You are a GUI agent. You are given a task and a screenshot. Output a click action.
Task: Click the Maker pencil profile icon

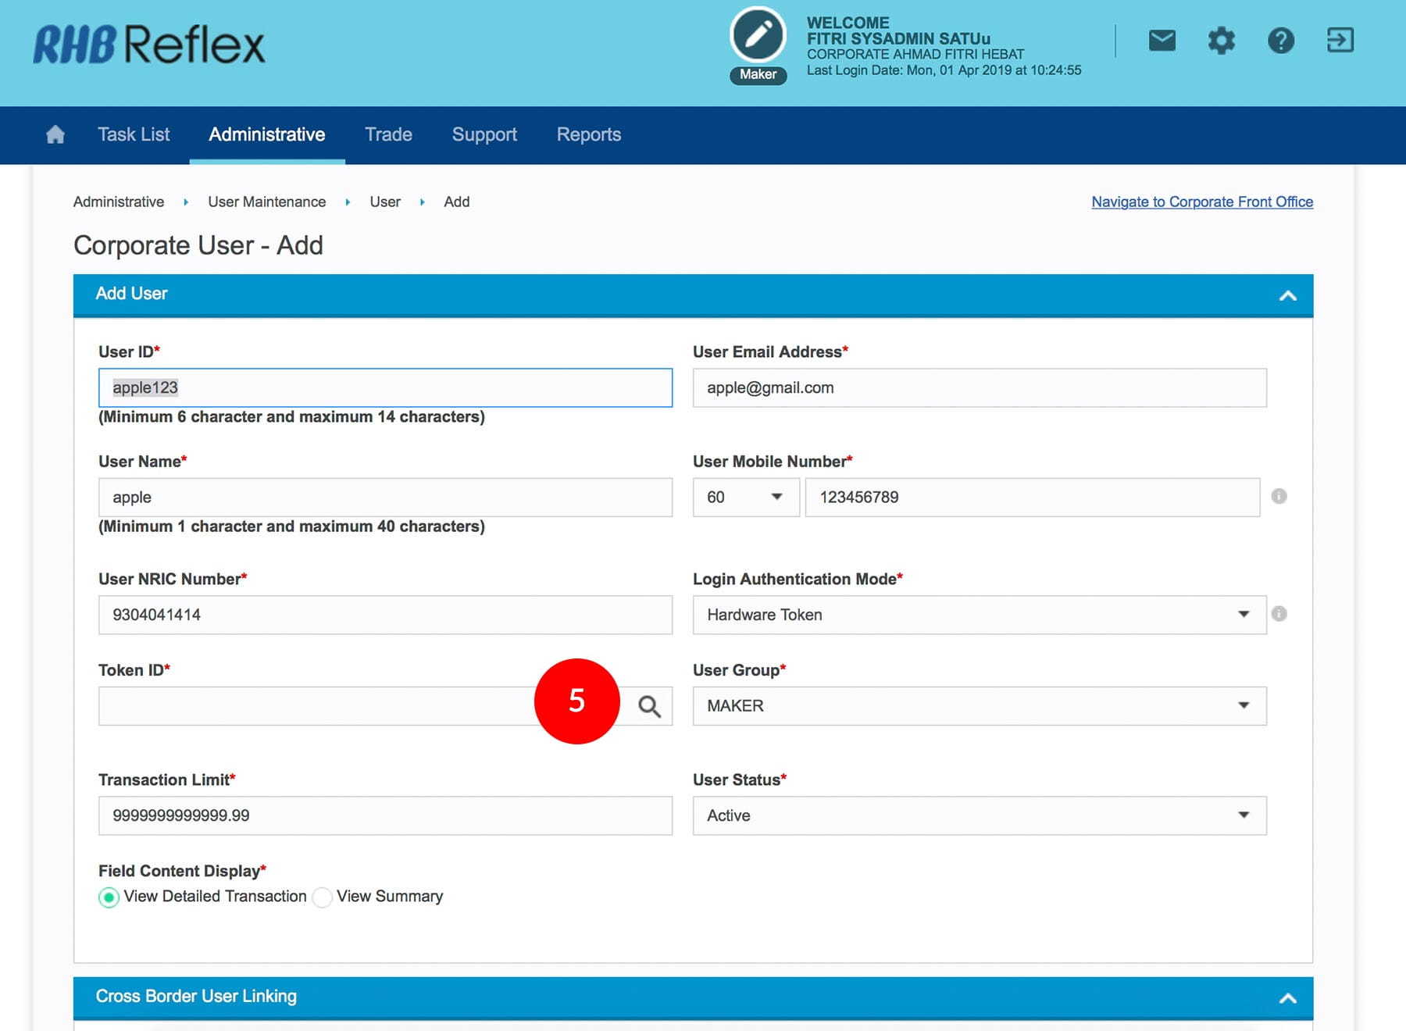(758, 35)
